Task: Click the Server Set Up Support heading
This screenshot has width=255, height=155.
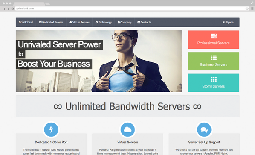Action: tap(204, 142)
